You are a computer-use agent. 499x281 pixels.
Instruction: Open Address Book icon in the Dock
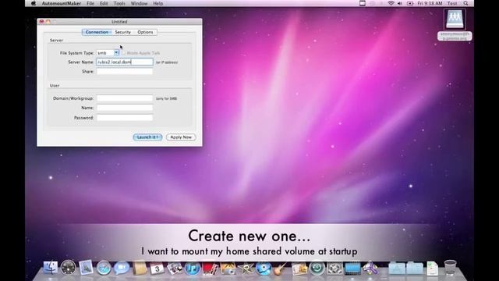pyautogui.click(x=140, y=268)
